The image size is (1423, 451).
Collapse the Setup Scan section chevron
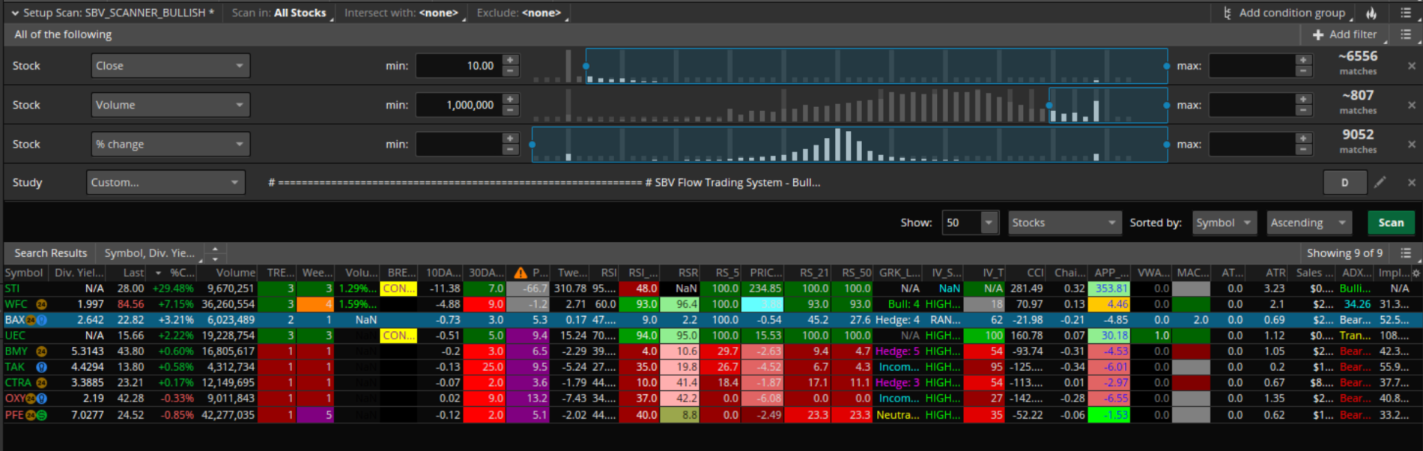coord(14,13)
